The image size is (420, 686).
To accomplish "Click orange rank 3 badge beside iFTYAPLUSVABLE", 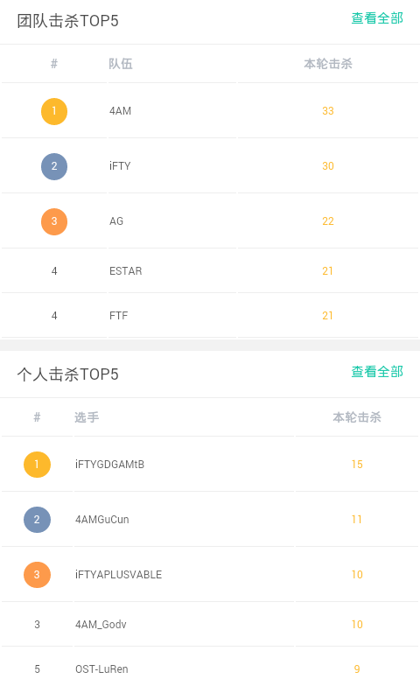I will pos(37,574).
